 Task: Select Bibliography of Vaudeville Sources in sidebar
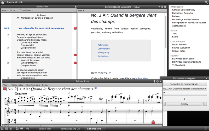click(x=189, y=23)
